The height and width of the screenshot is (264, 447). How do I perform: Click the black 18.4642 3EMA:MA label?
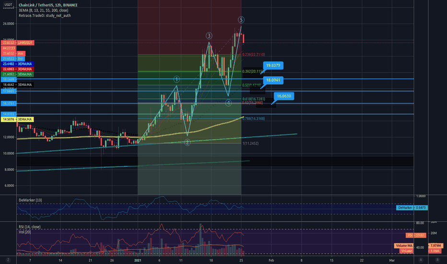[18, 85]
